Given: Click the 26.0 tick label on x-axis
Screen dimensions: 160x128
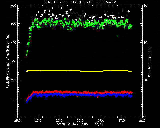Looking at the screenshot, I should tap(59, 121).
